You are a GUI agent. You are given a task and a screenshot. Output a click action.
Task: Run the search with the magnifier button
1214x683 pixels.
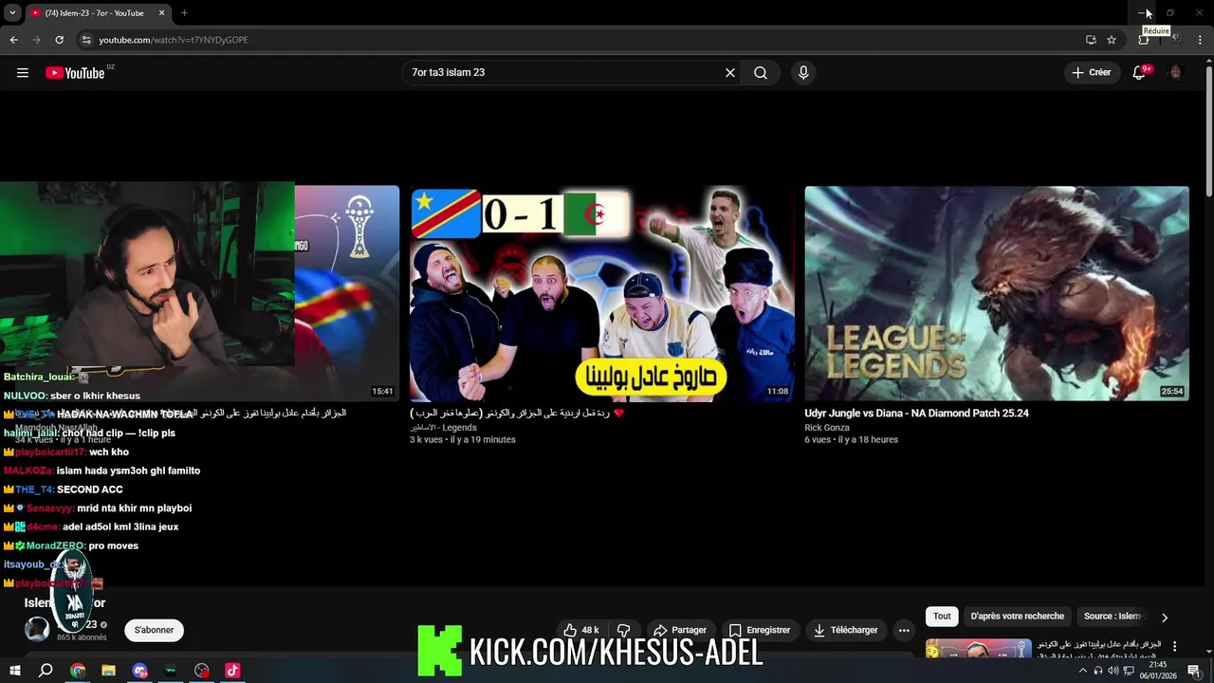click(x=761, y=73)
